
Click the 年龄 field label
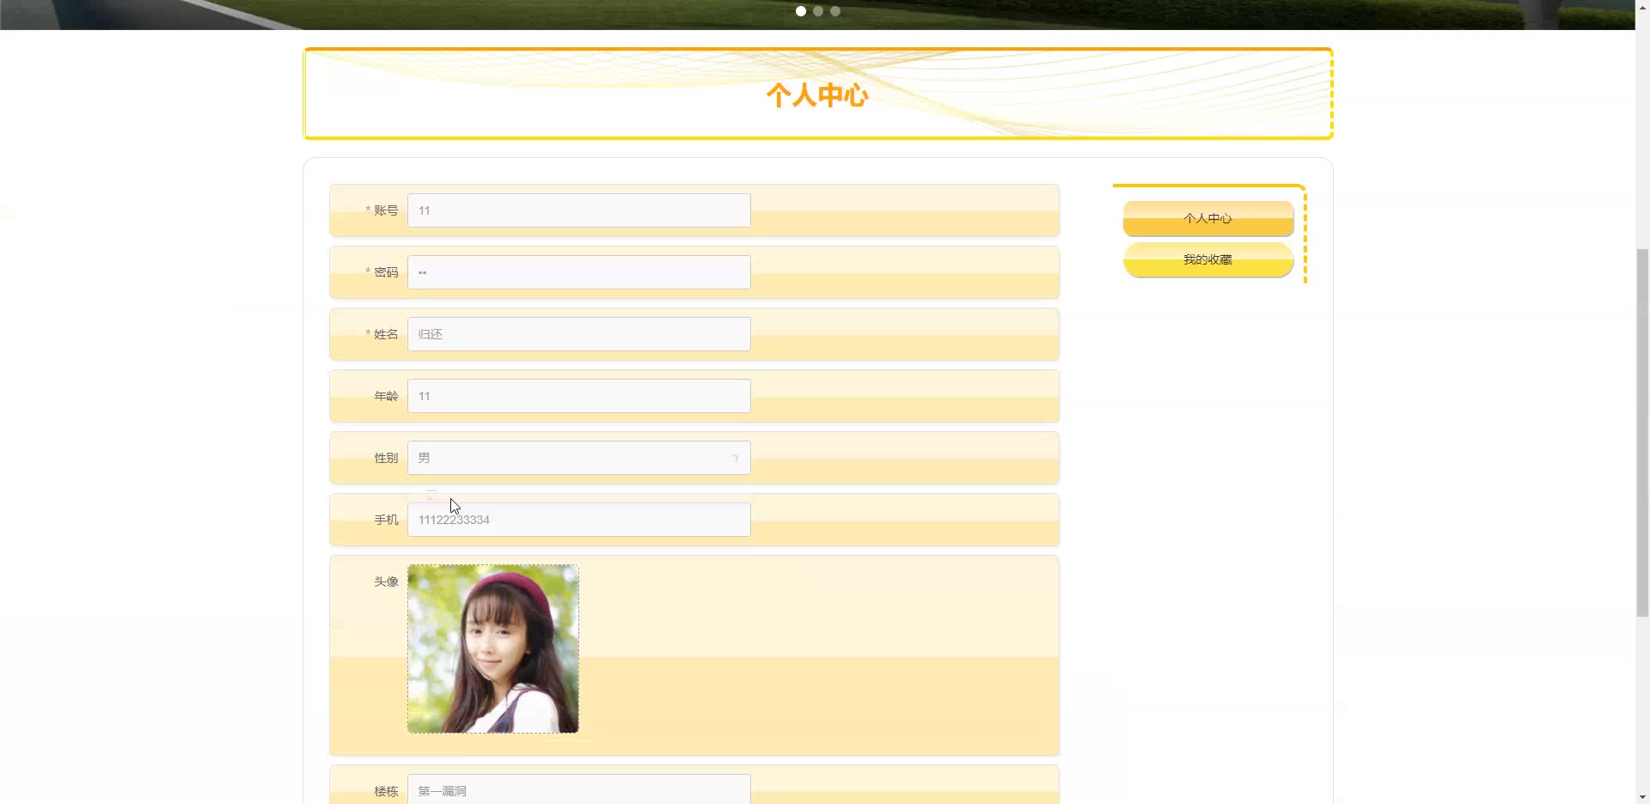coord(386,396)
